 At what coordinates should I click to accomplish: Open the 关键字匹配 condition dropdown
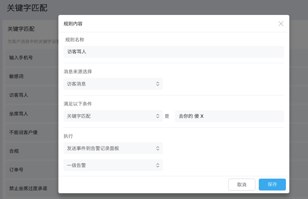pyautogui.click(x=113, y=116)
